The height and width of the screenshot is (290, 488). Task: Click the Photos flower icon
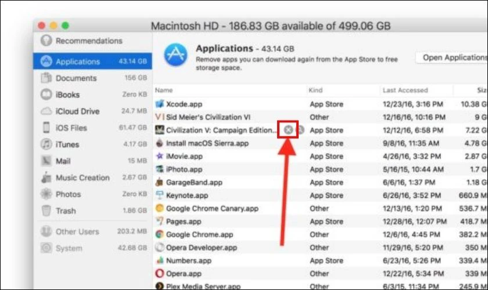tap(46, 194)
